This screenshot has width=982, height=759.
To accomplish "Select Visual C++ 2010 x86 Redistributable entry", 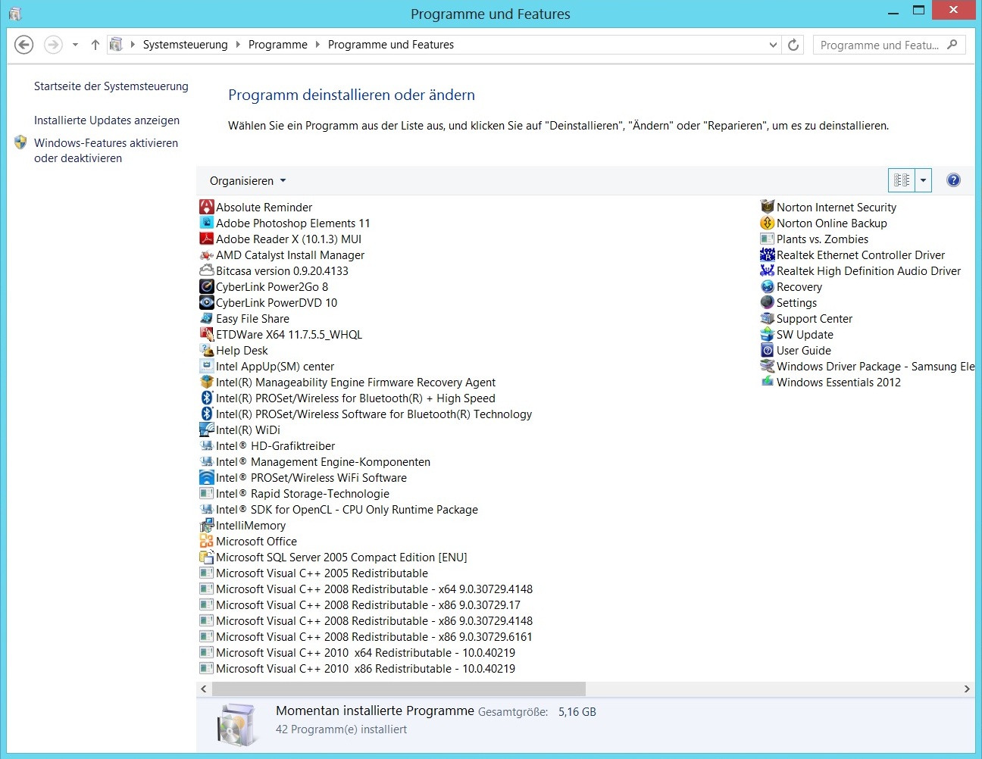I will [x=358, y=668].
